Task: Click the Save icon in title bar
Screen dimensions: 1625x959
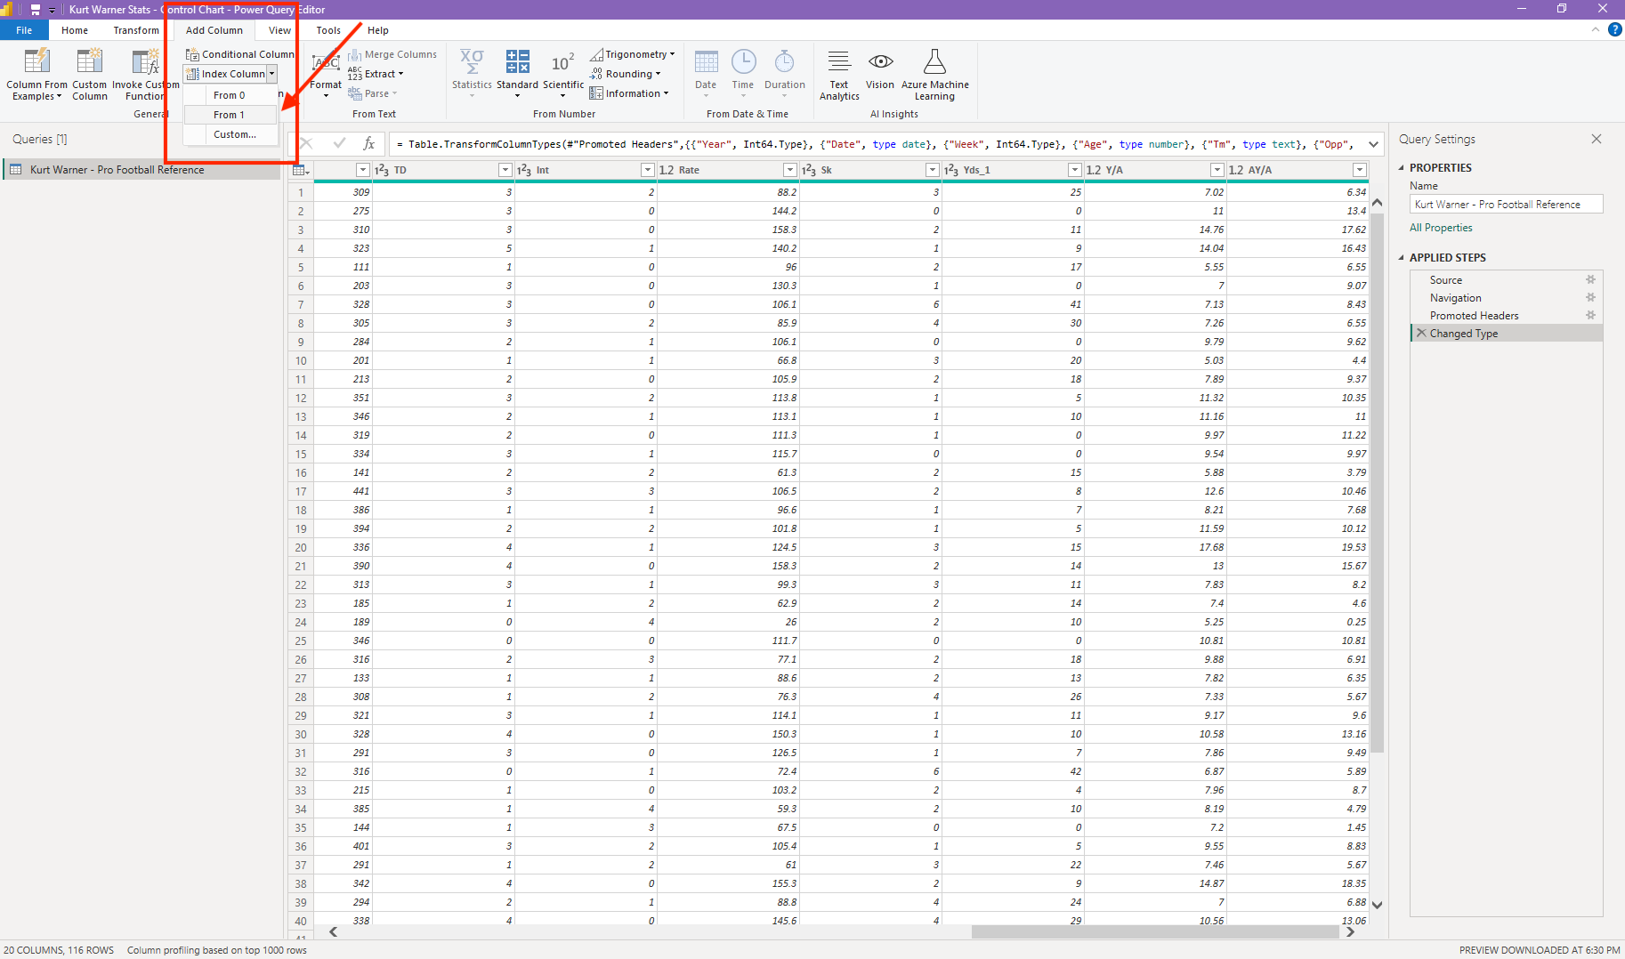Action: (36, 10)
